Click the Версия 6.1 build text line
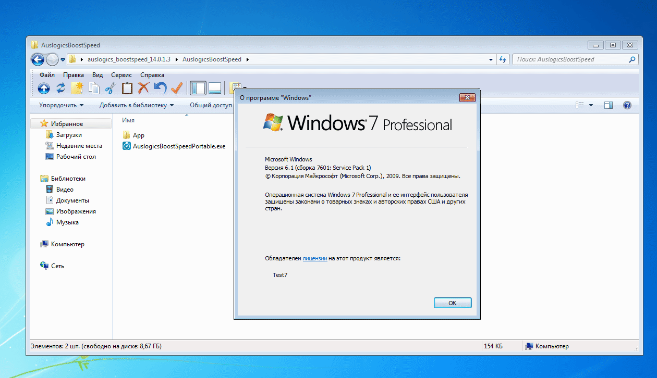The image size is (657, 378). tap(318, 168)
